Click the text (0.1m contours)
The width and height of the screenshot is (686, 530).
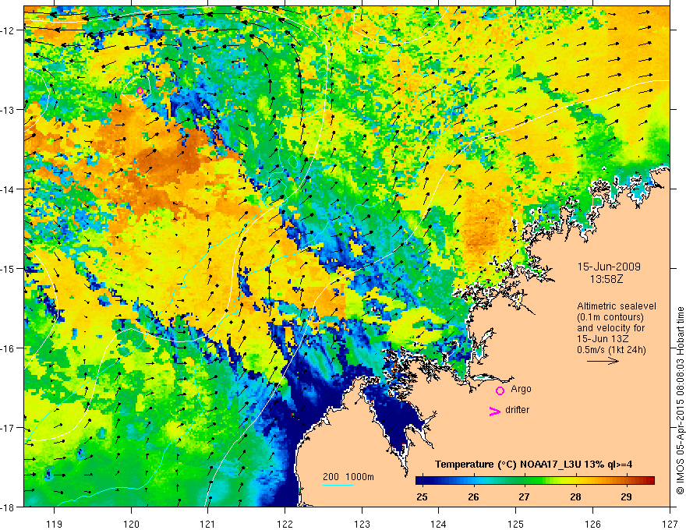point(610,317)
